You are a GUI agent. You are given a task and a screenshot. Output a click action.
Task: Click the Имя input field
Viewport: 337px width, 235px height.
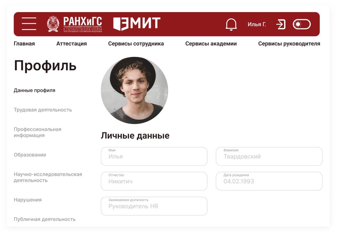(154, 156)
